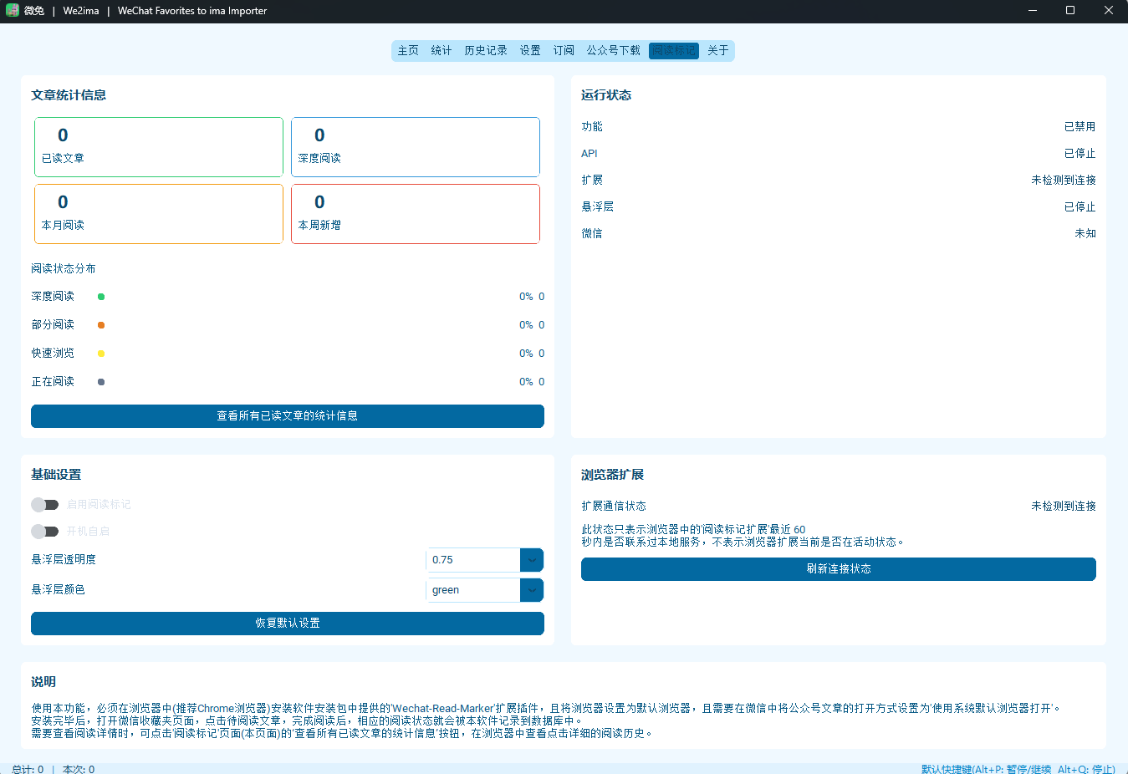Select the 阅读标记 tab
The image size is (1128, 774).
(674, 51)
